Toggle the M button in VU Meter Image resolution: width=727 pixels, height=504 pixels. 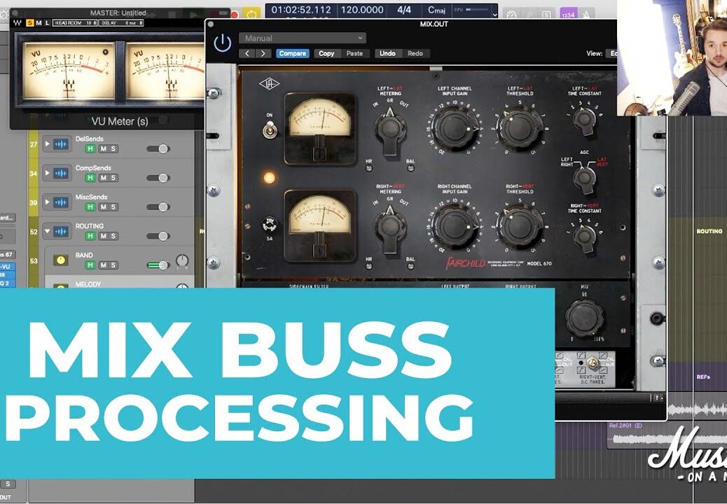pos(39,22)
